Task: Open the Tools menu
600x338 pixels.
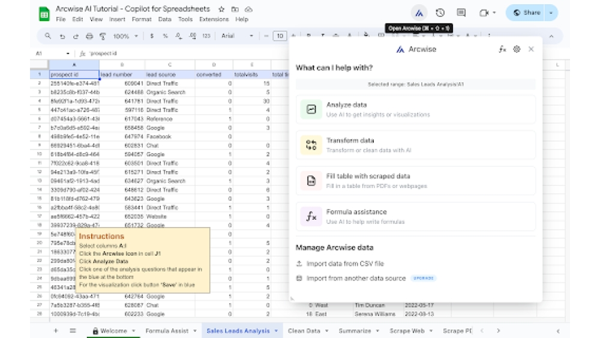Action: click(x=185, y=19)
